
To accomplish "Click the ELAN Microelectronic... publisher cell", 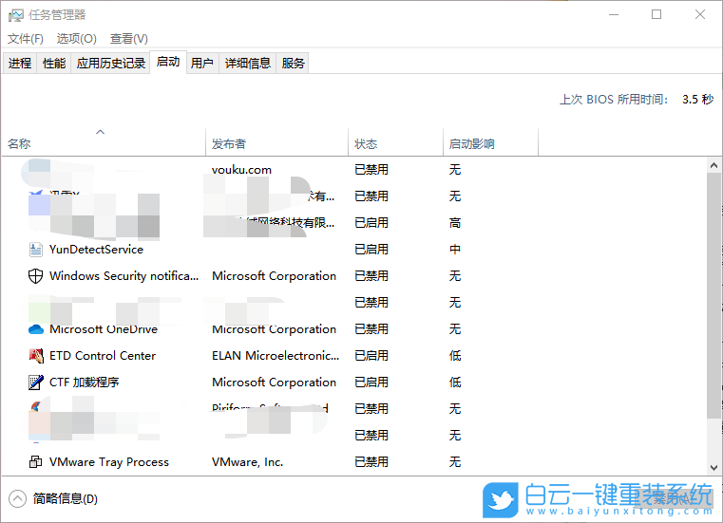I will 276,356.
